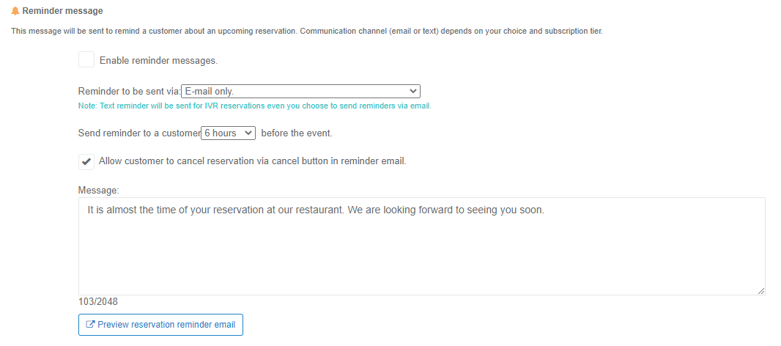
Task: Click the 'Enable reminder messages.' label
Action: [x=159, y=61]
